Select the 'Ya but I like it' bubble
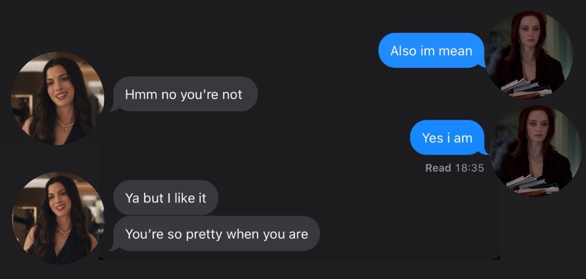The height and width of the screenshot is (279, 586). pos(166,197)
